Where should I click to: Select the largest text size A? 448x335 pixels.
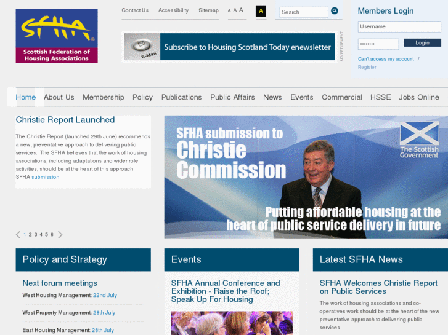click(241, 10)
